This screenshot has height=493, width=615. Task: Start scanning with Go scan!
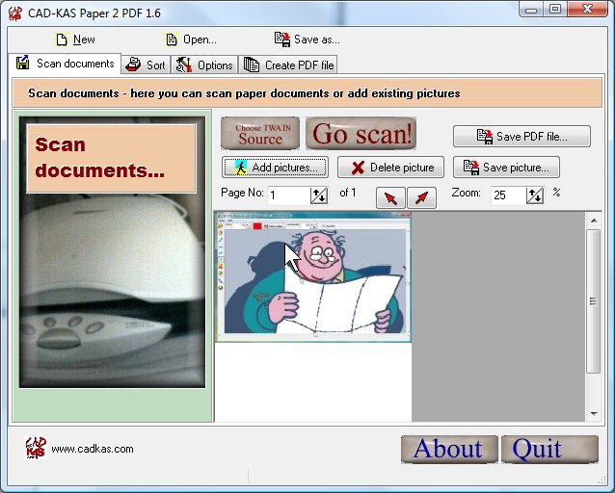coord(362,134)
